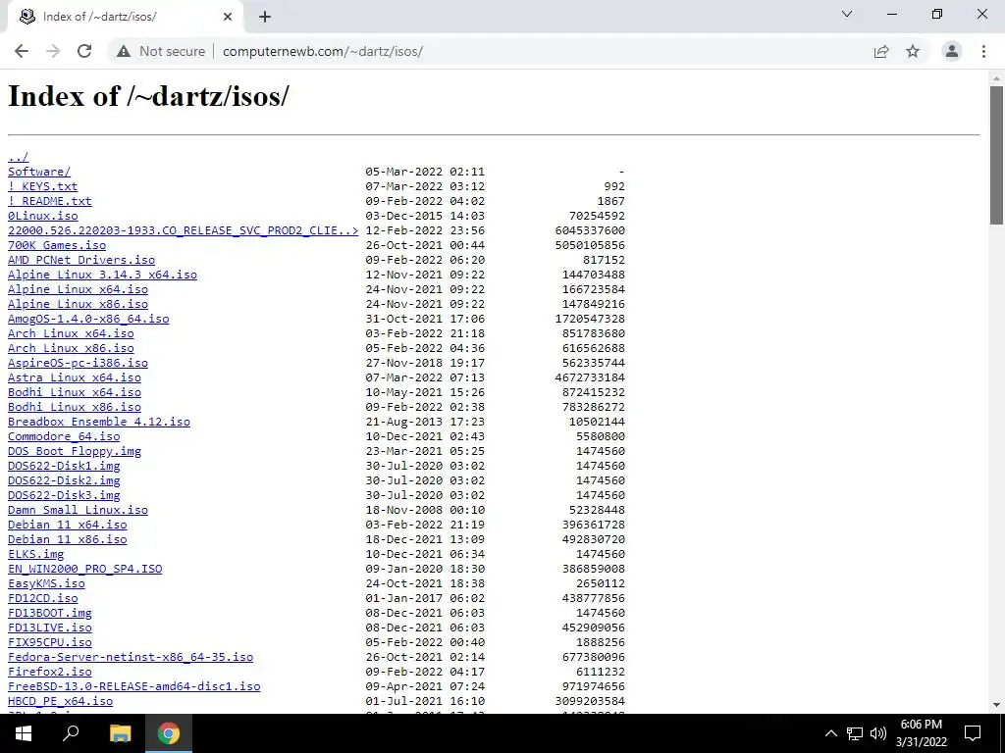Reload the page with the refresh icon
The image size is (1005, 753).
click(x=84, y=51)
